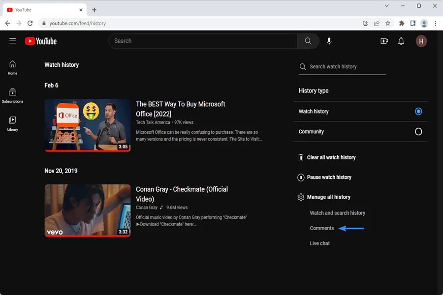
Task: Toggle the browser side panel icon
Action: point(413,24)
